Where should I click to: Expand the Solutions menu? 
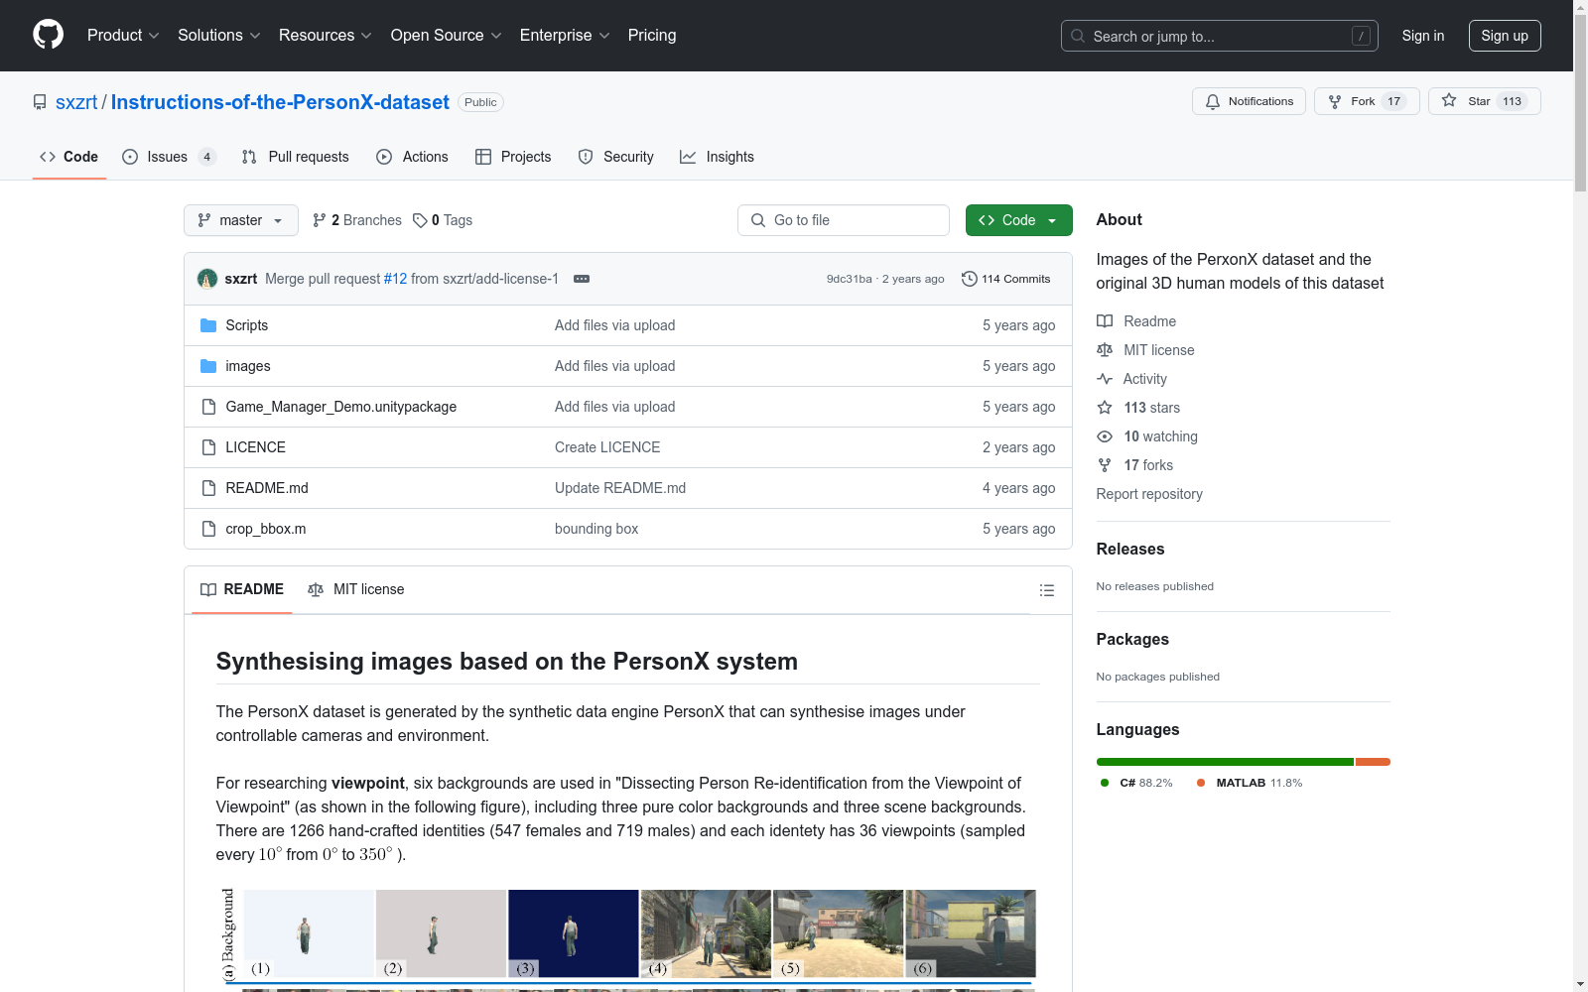218,35
